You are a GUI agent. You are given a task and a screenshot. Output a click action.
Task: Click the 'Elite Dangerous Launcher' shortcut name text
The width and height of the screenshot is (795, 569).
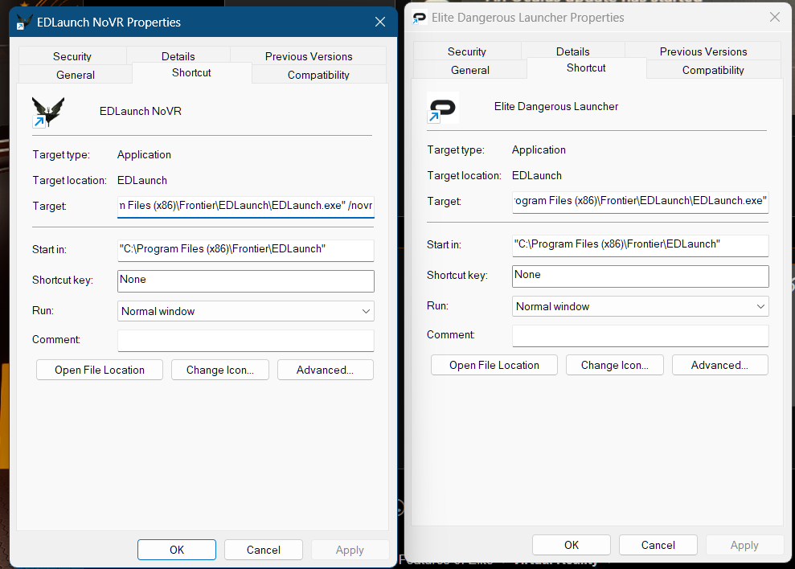[556, 107]
